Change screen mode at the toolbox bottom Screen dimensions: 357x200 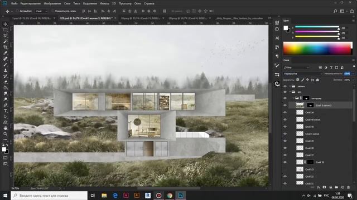click(x=5, y=163)
